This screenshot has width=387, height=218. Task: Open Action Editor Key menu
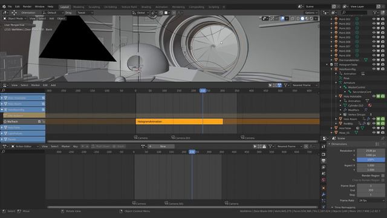click(75, 147)
